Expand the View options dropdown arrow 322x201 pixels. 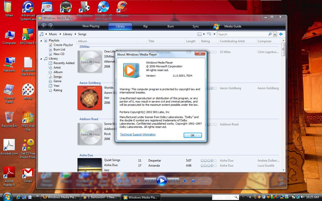[x=214, y=34]
